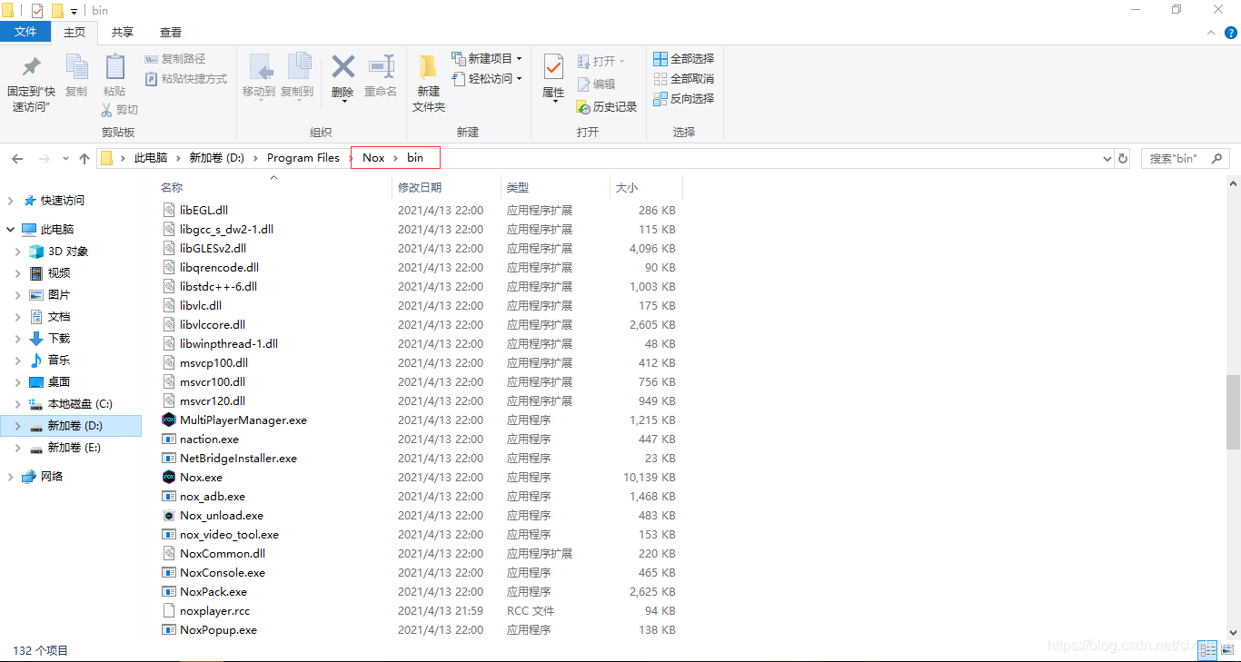Switch to large icons view
The height and width of the screenshot is (662, 1241).
point(1226,650)
